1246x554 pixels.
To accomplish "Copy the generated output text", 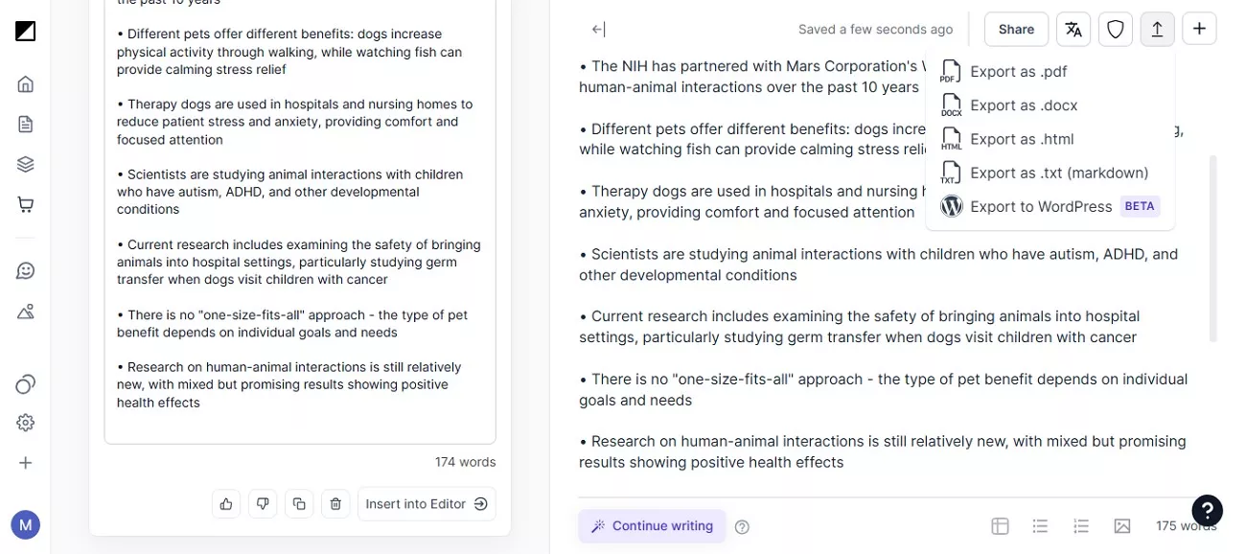I will [299, 503].
